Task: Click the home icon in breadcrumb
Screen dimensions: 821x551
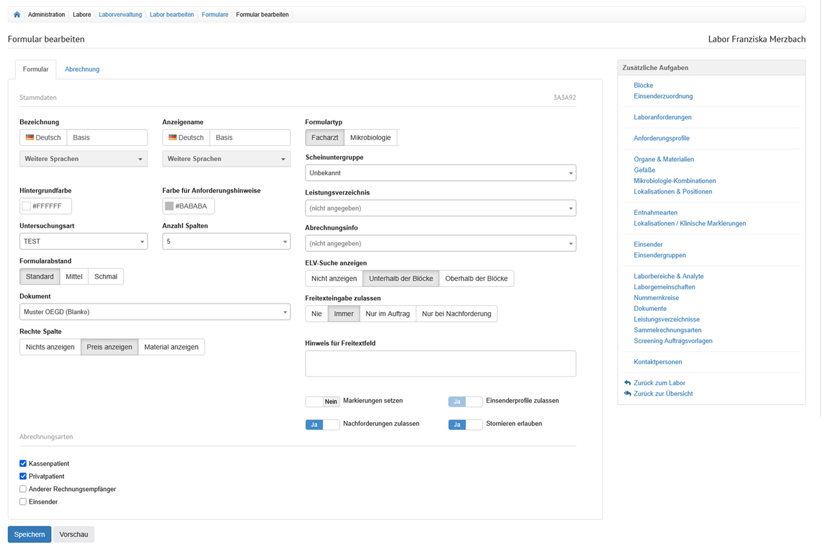Action: click(17, 15)
